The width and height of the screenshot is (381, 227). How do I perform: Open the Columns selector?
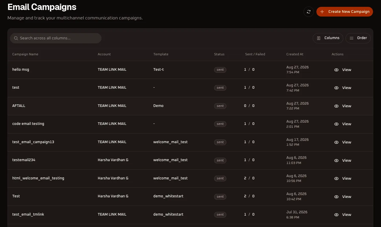point(328,38)
